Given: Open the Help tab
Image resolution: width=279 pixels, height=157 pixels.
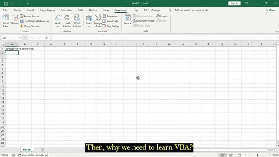Looking at the screenshot, I should coord(135,10).
